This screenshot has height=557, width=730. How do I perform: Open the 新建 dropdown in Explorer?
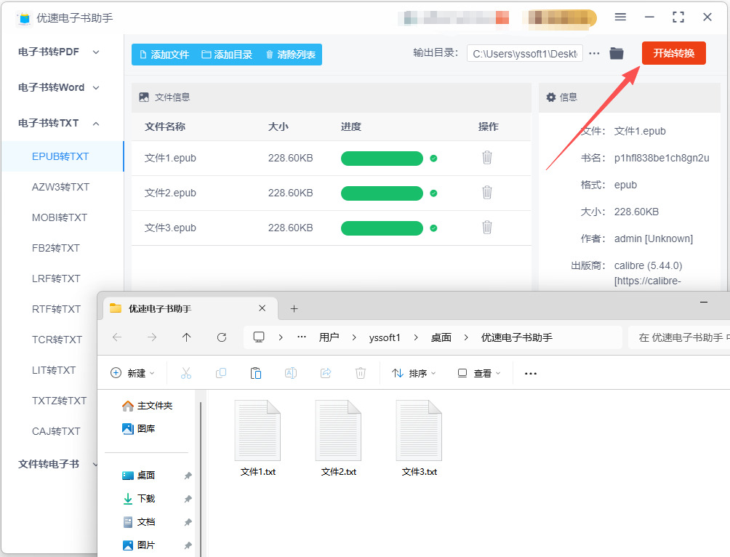pyautogui.click(x=132, y=373)
